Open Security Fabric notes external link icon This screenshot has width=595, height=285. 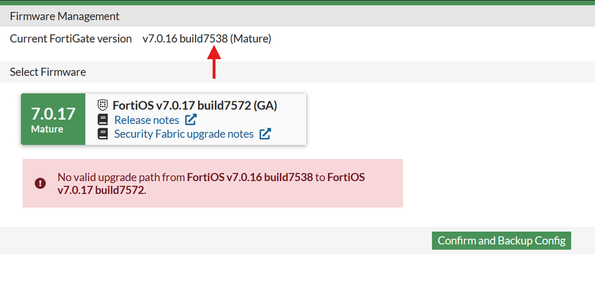tap(265, 133)
